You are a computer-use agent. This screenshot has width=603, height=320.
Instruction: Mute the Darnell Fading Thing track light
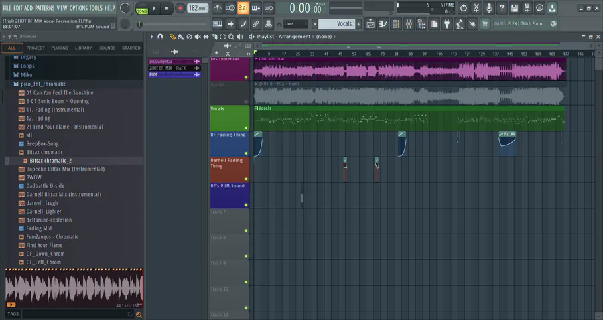(x=246, y=179)
